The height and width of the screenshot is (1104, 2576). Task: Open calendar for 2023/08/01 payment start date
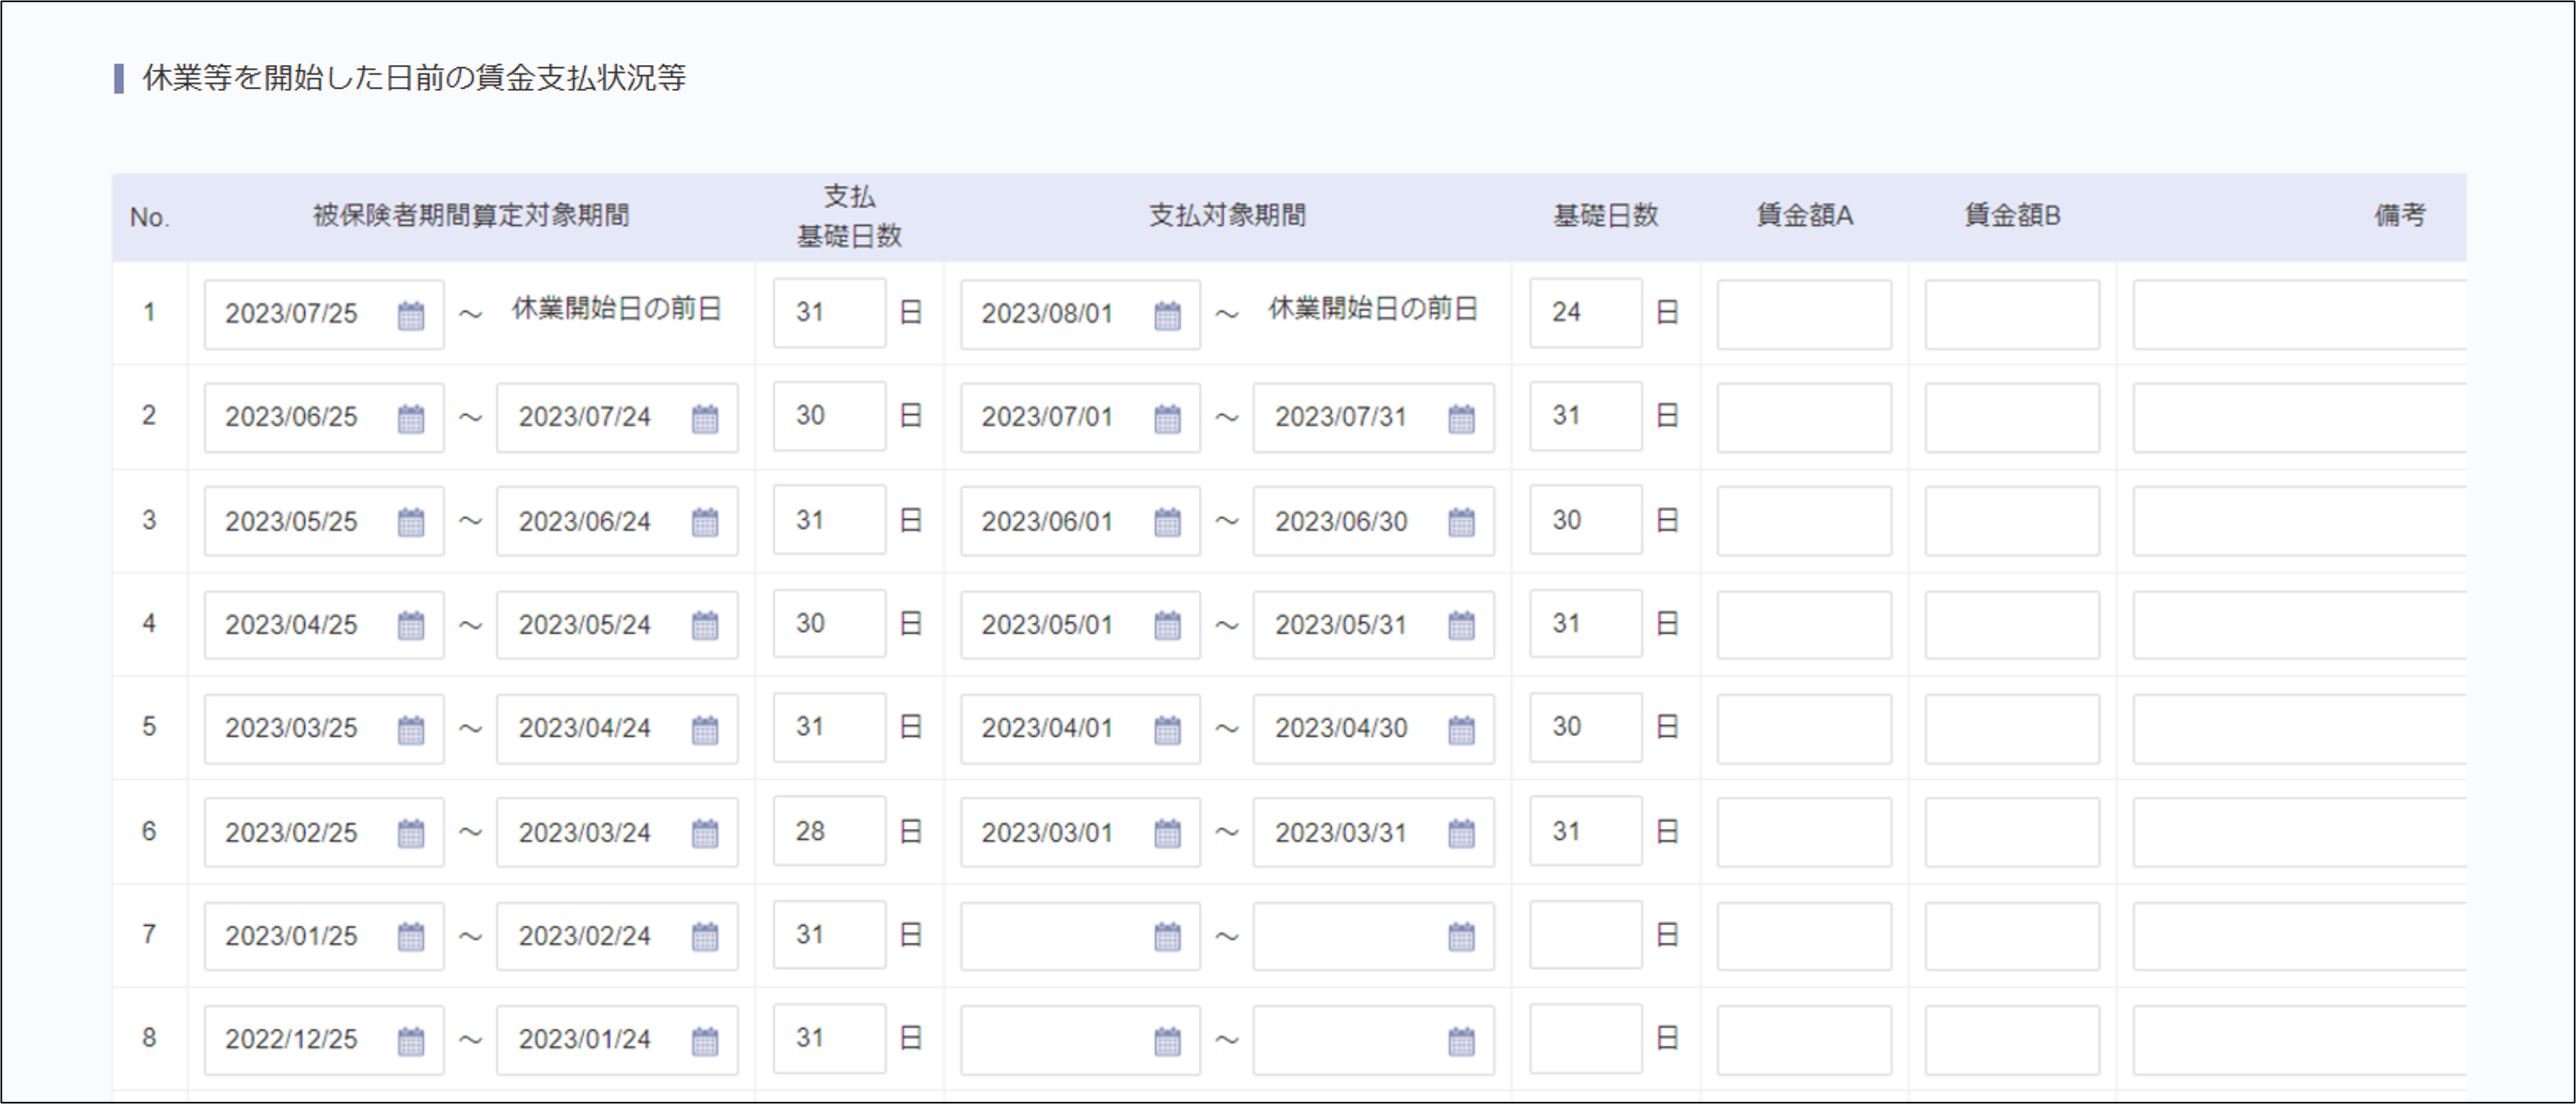click(1167, 315)
